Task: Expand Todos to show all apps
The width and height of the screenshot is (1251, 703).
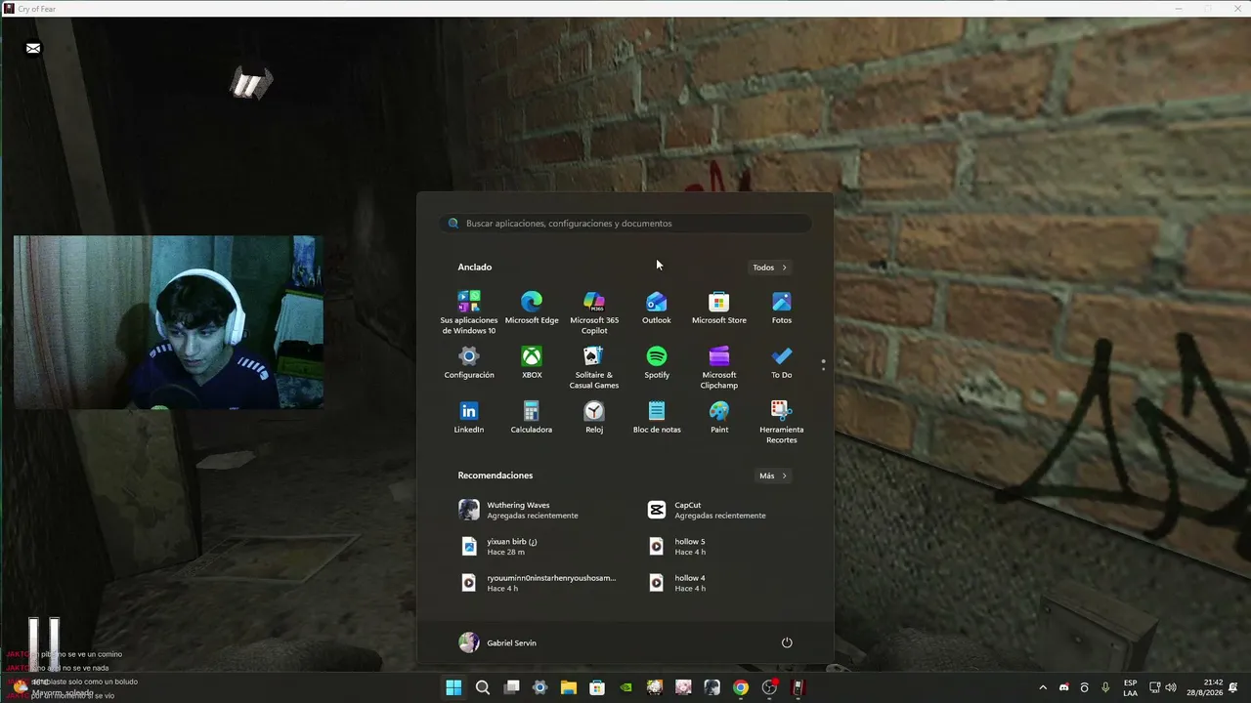Action: click(x=769, y=268)
